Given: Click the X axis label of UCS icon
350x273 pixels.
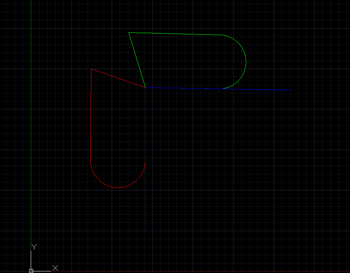Looking at the screenshot, I should click(x=55, y=268).
